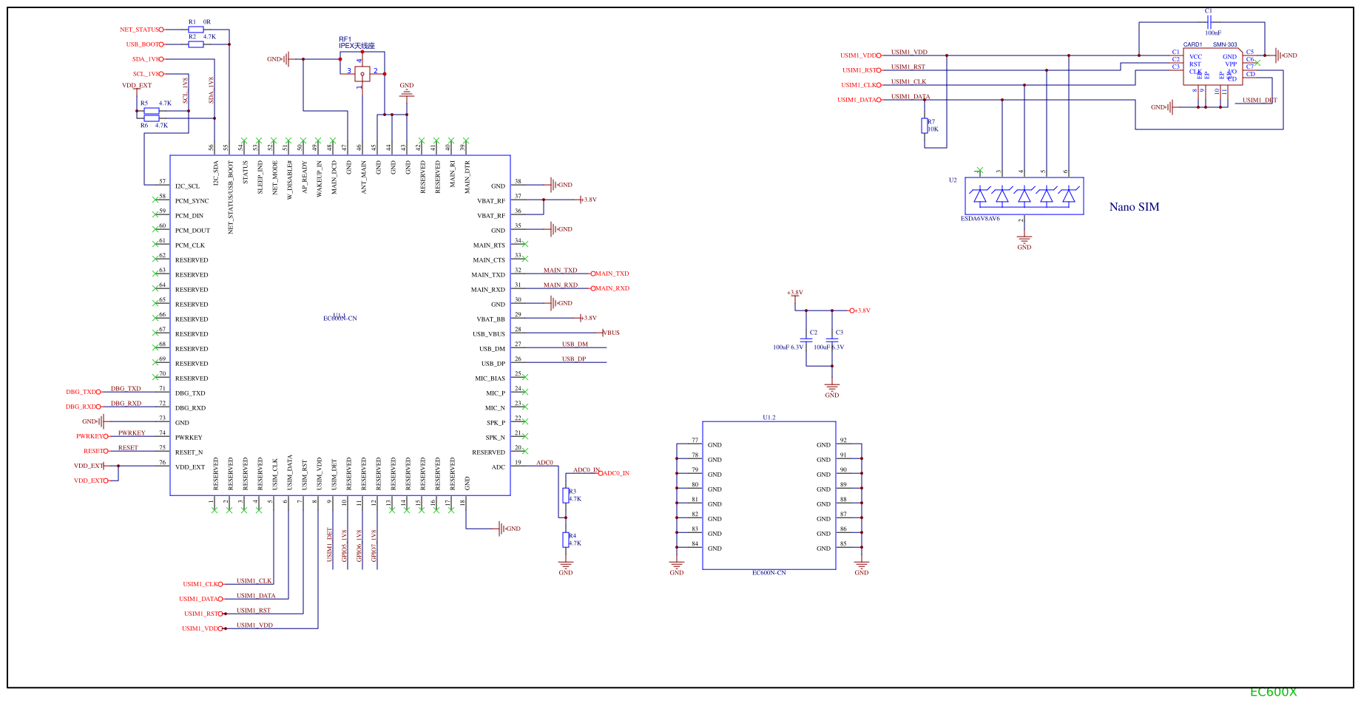The width and height of the screenshot is (1361, 706).
Task: Click the ADC0_IN red port label
Action: 615,473
